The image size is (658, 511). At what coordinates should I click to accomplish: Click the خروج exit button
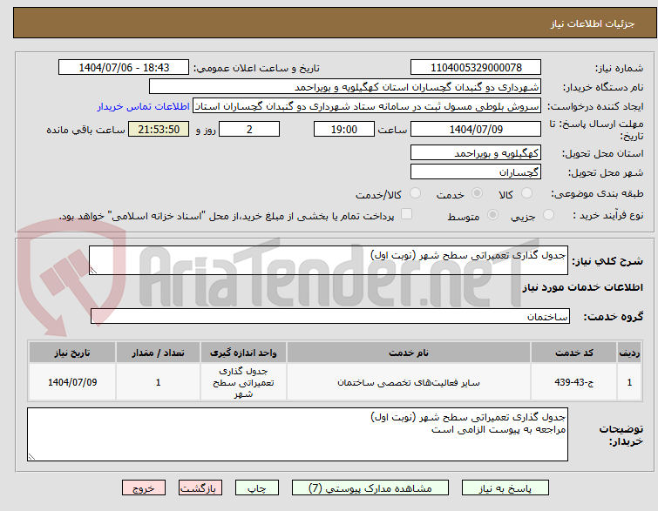(x=144, y=488)
